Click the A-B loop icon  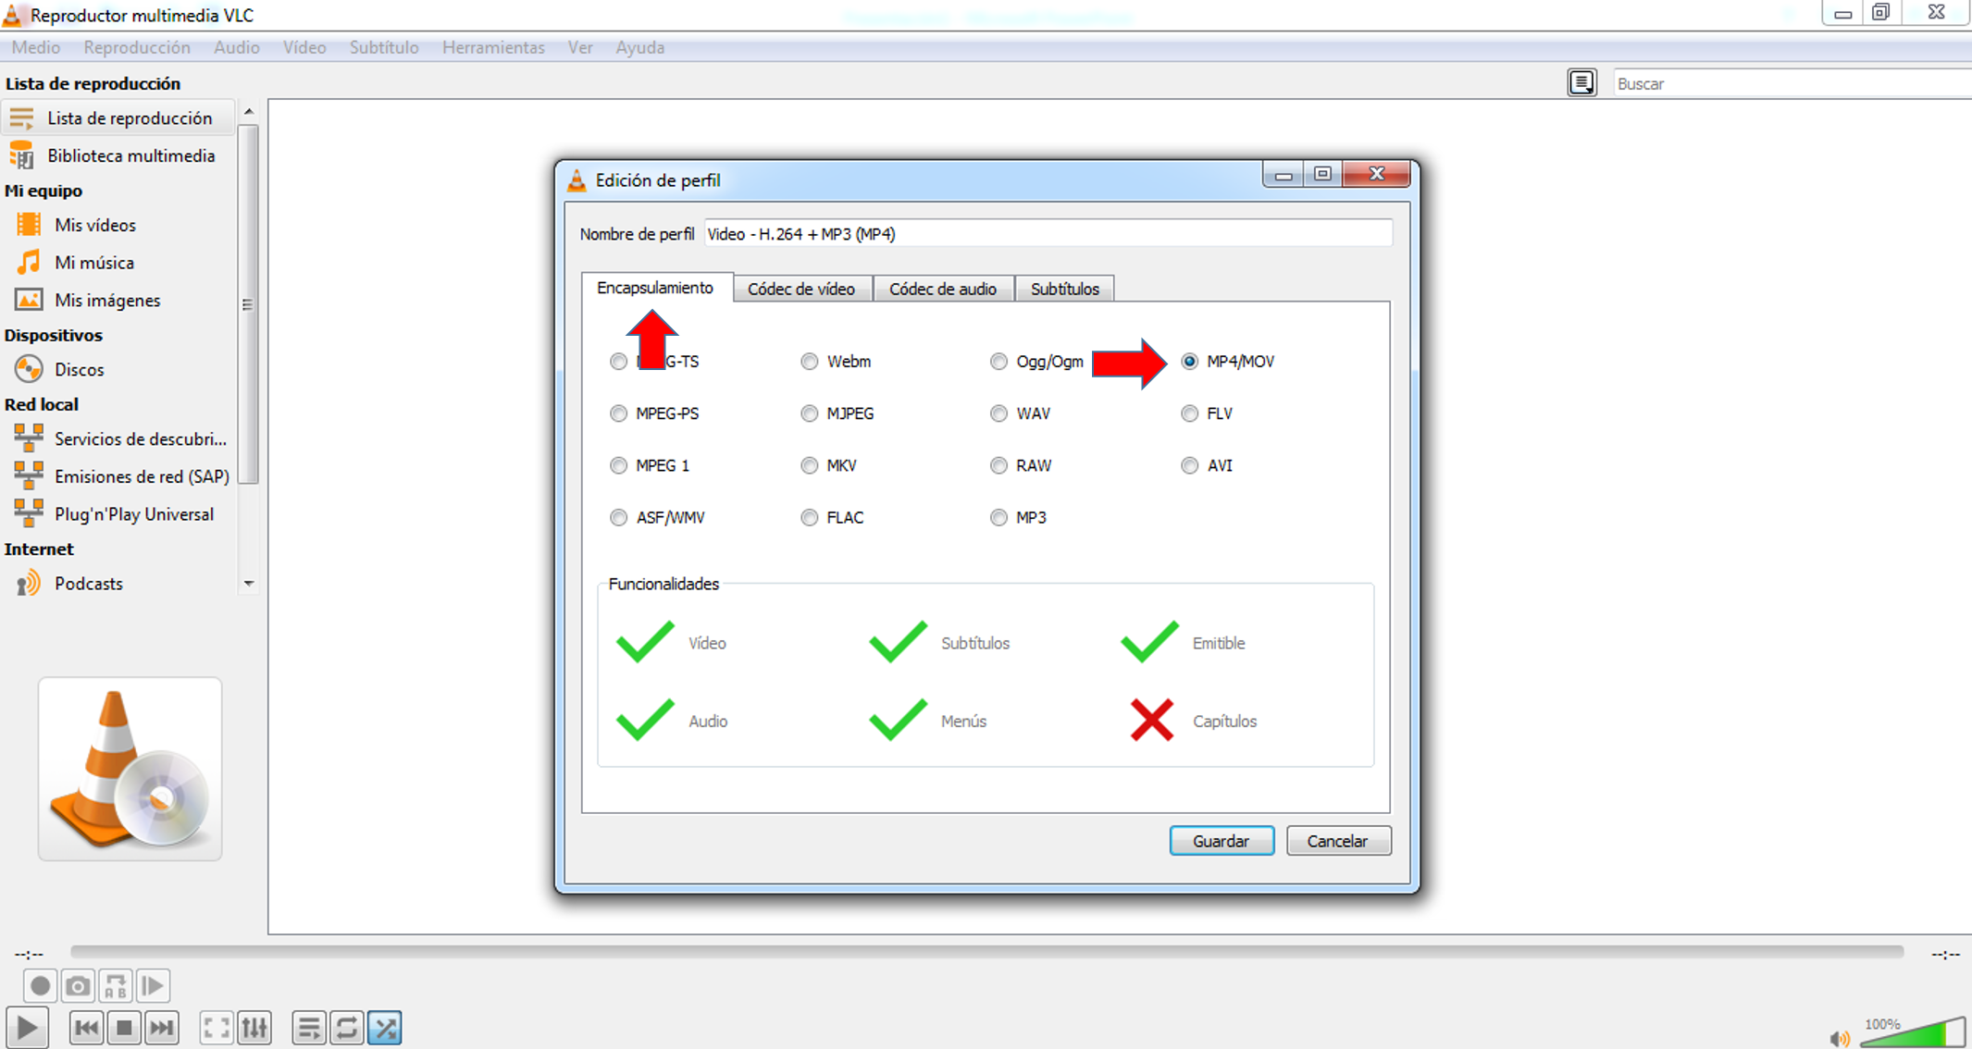point(116,986)
